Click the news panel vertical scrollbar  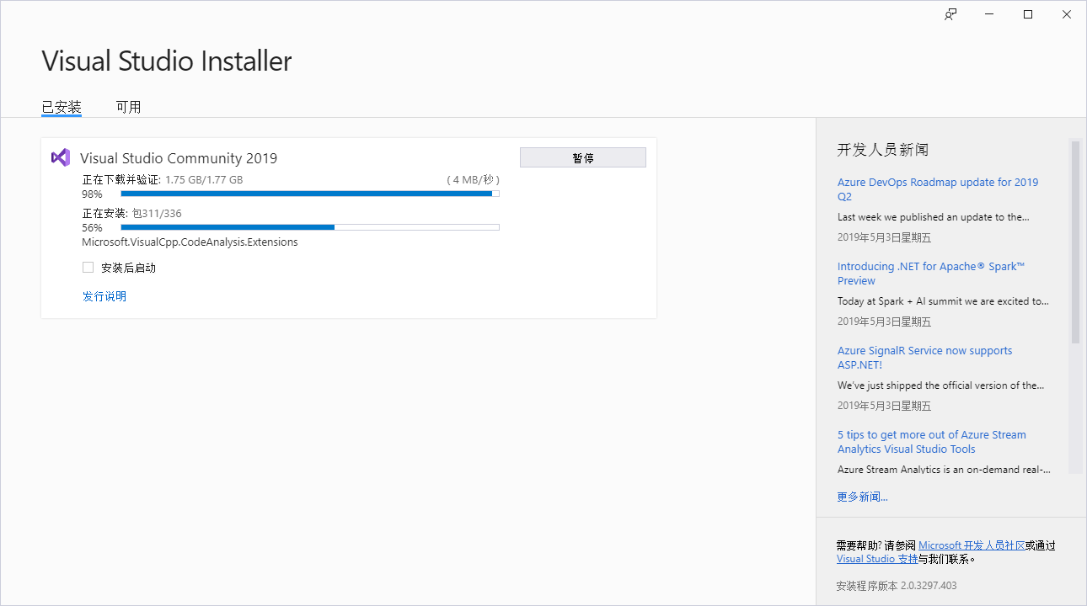(1075, 242)
